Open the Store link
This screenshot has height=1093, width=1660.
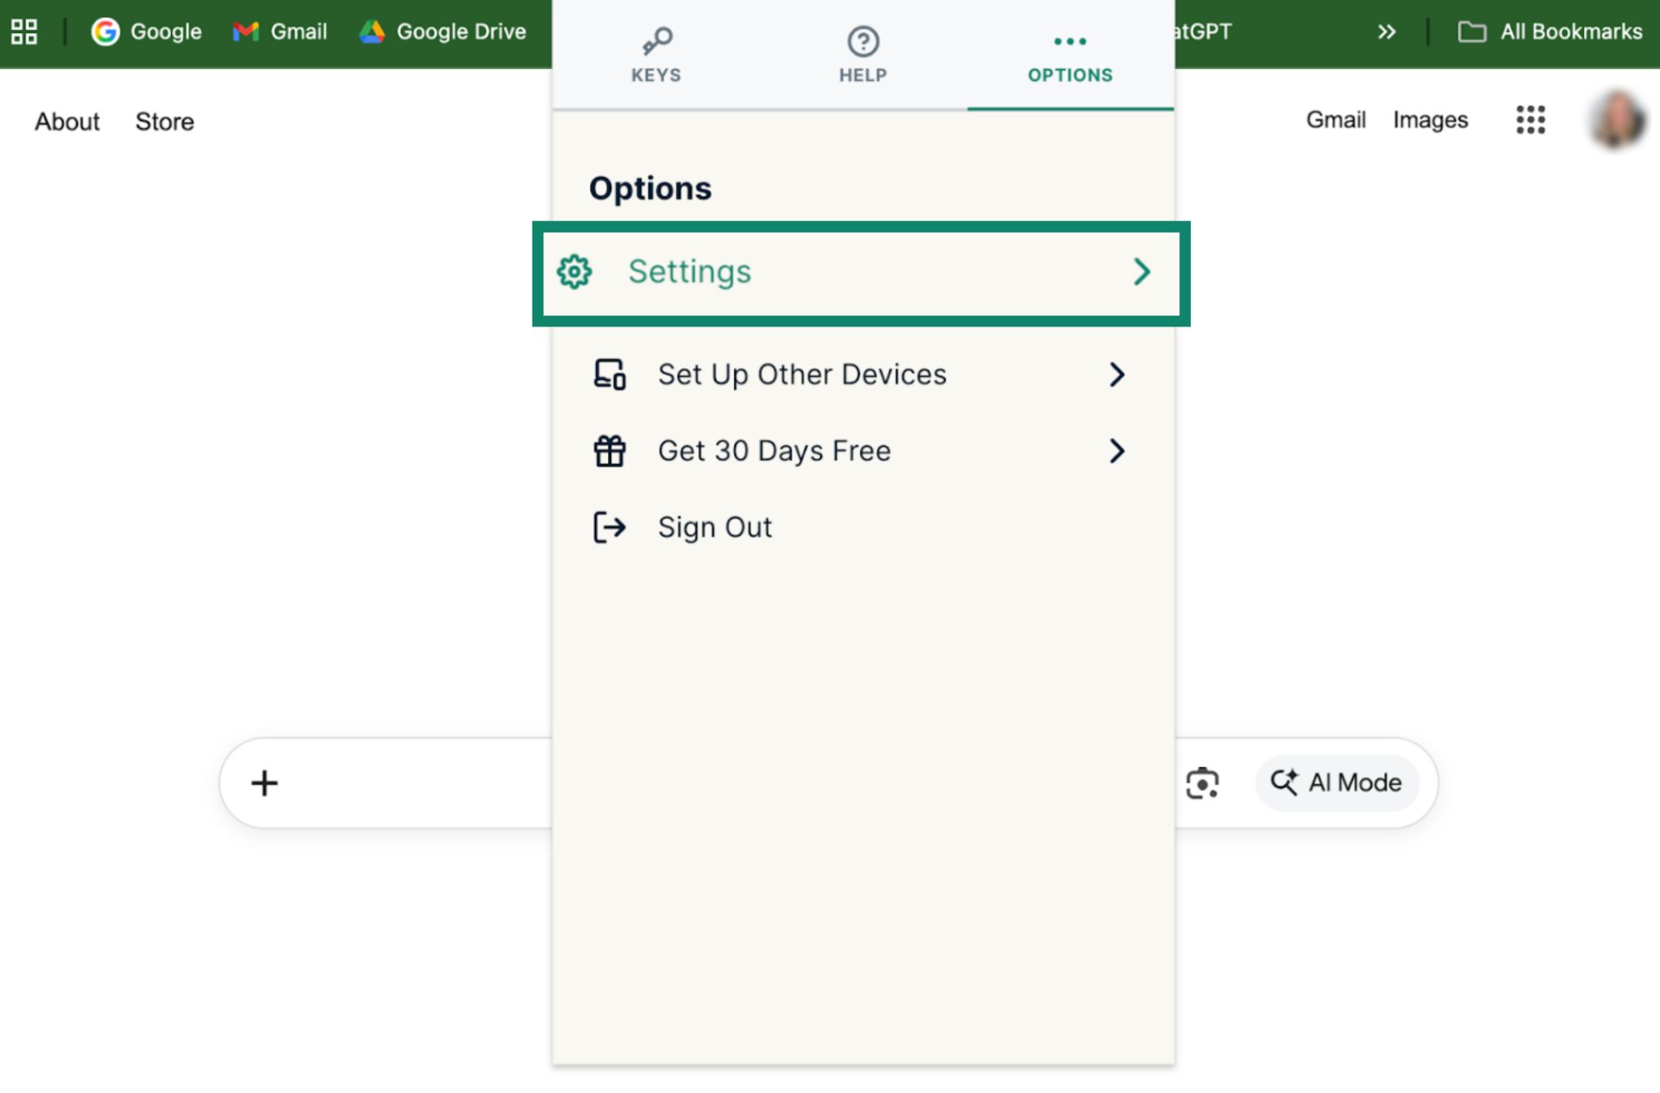click(x=165, y=122)
